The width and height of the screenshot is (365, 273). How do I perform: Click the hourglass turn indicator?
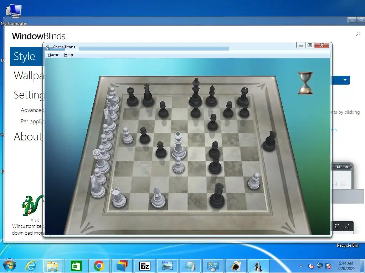(305, 83)
